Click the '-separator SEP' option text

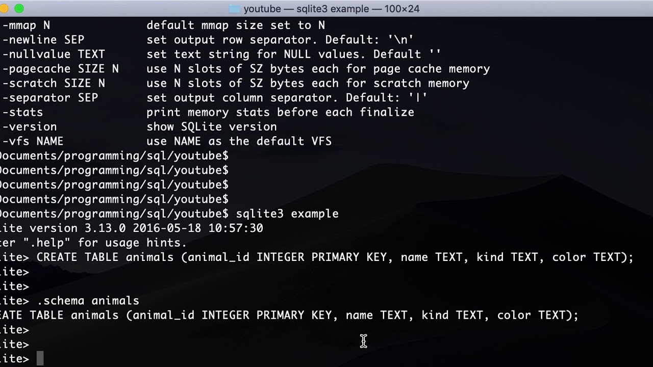coord(50,97)
